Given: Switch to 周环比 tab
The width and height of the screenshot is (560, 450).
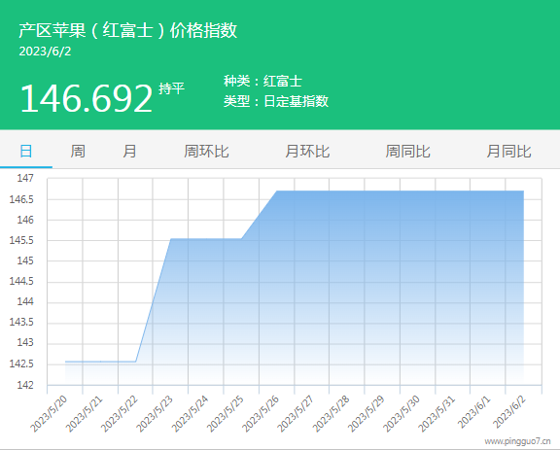Looking at the screenshot, I should [x=206, y=151].
